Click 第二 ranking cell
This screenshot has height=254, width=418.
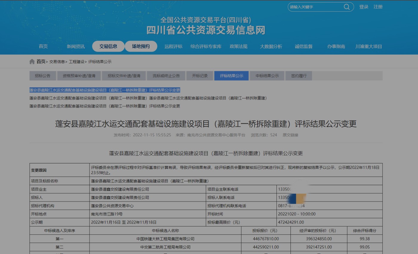[59, 247]
